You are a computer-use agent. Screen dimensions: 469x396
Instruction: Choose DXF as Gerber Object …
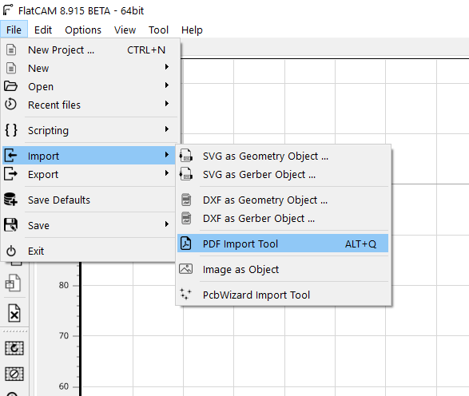pyautogui.click(x=283, y=218)
